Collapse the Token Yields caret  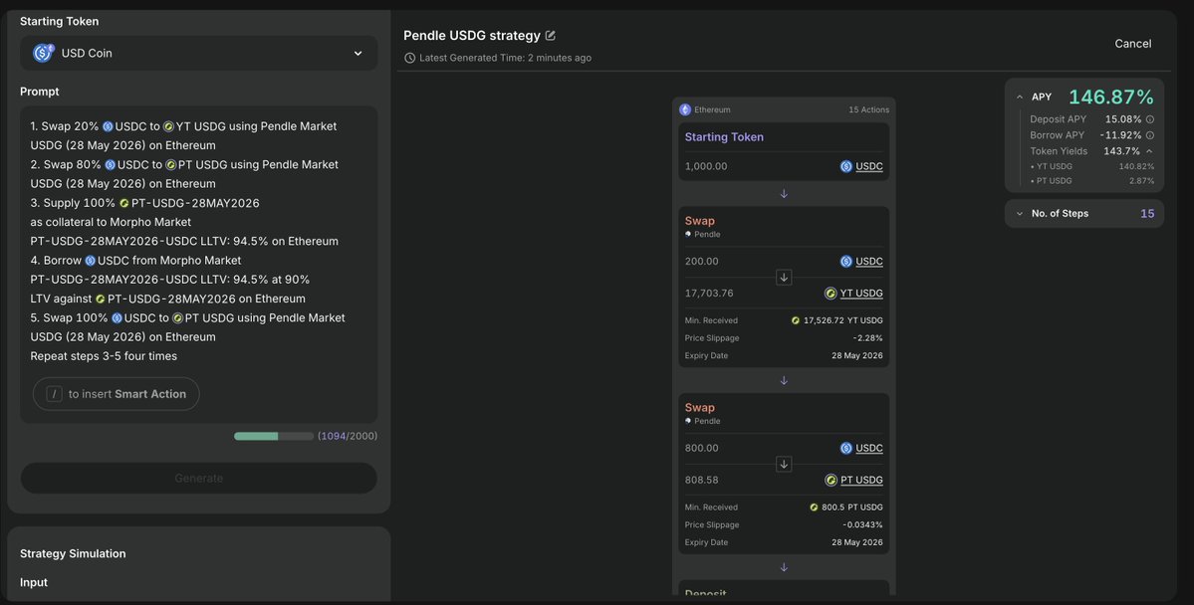point(1149,151)
